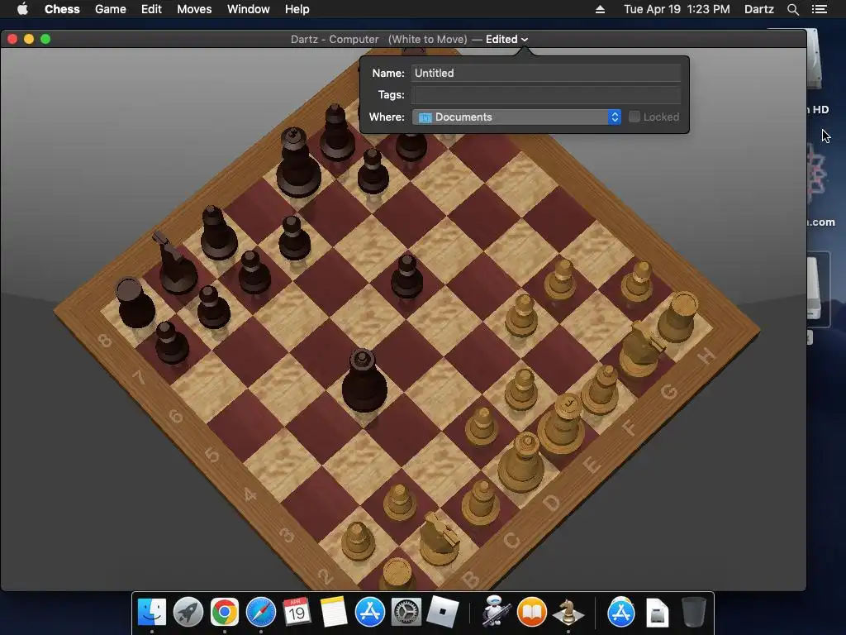Viewport: 846px width, 635px height.
Task: Select the white king piece
Action: click(x=563, y=424)
